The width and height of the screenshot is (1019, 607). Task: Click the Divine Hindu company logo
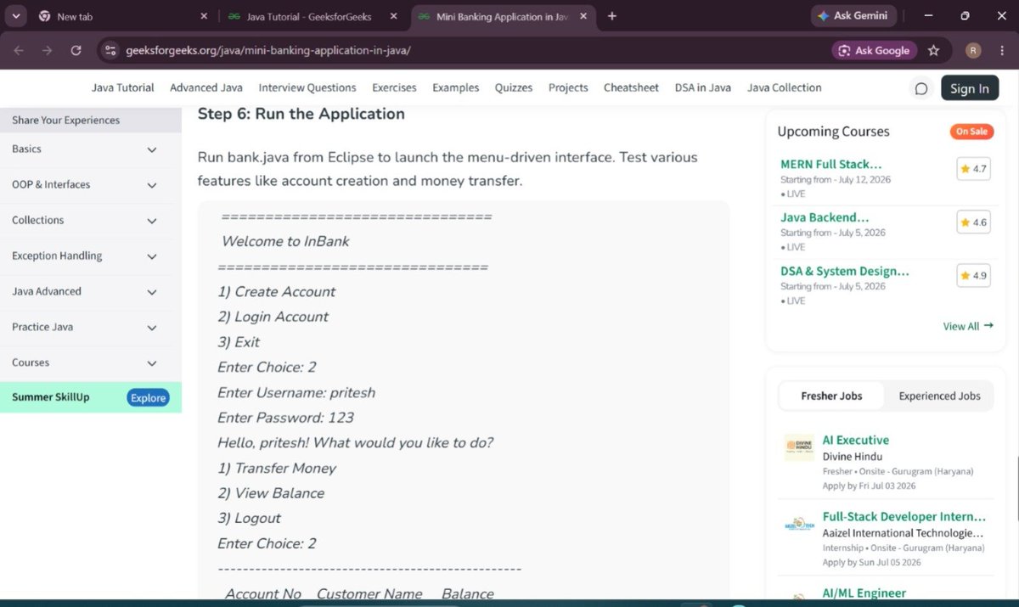[799, 447]
